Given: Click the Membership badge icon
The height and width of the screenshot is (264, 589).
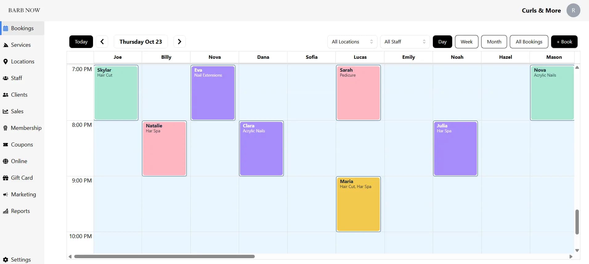Looking at the screenshot, I should [6, 128].
